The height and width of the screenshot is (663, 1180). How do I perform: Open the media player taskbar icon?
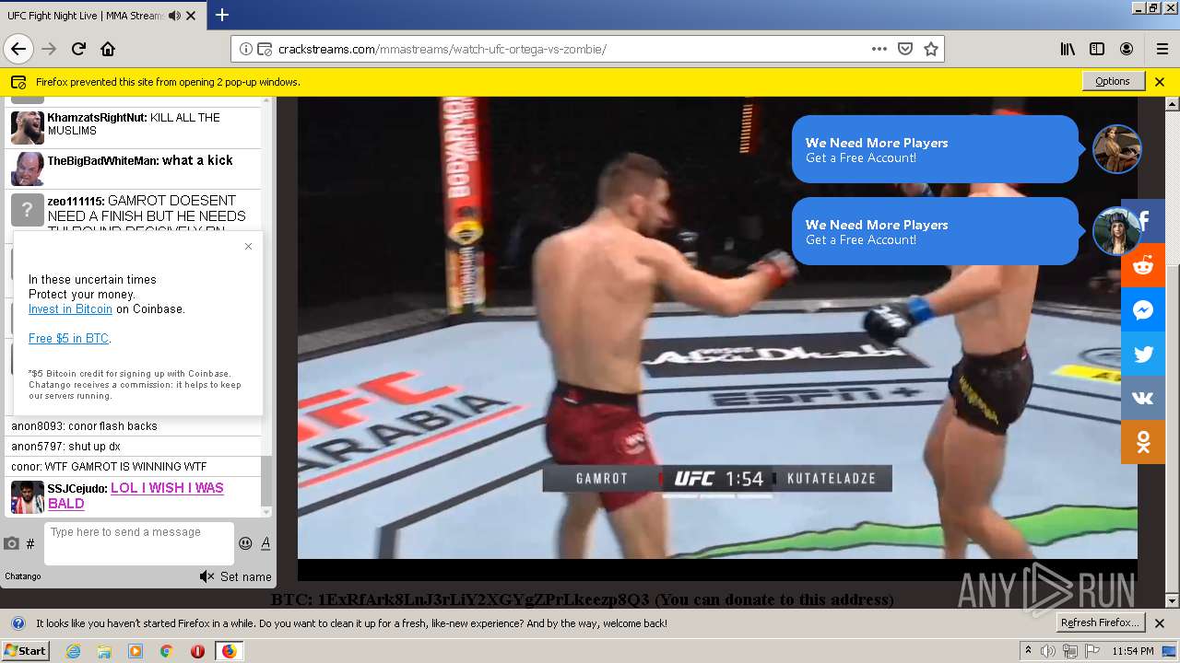coord(136,651)
